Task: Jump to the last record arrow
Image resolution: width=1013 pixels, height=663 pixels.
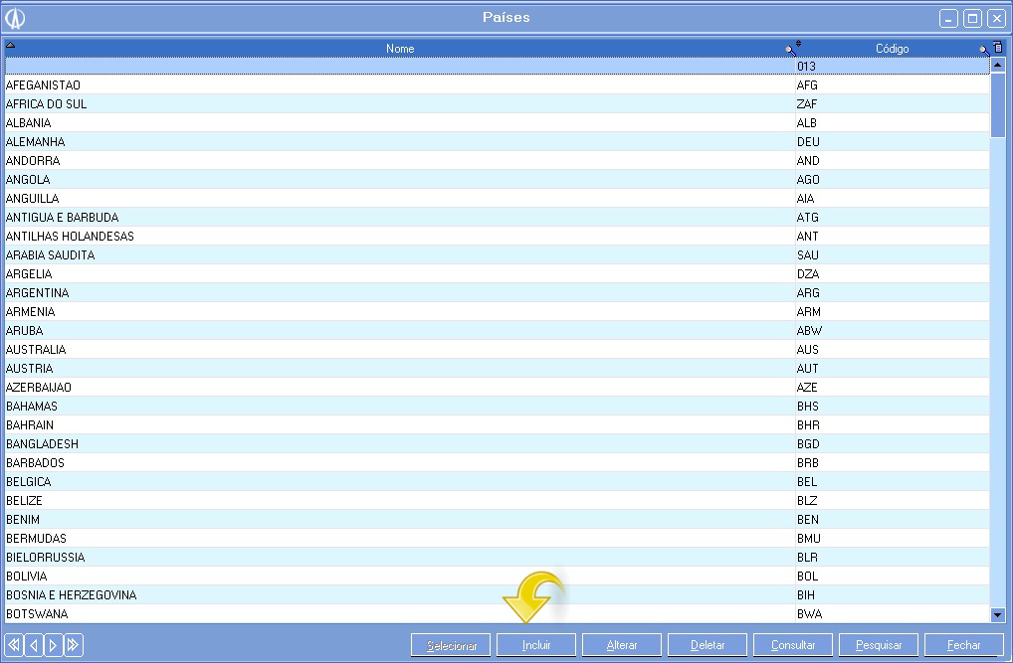Action: pos(74,645)
